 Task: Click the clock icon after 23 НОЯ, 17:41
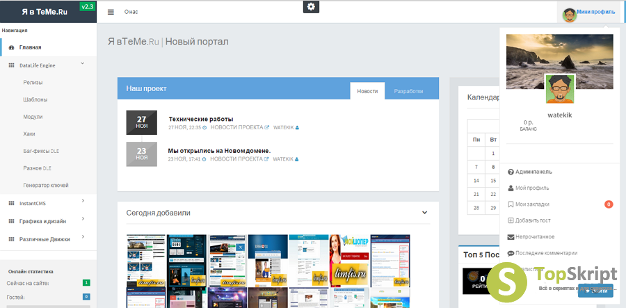[204, 159]
